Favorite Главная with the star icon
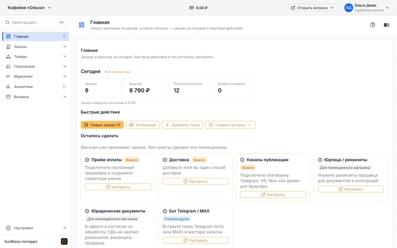The width and height of the screenshot is (397, 248). tap(65, 36)
